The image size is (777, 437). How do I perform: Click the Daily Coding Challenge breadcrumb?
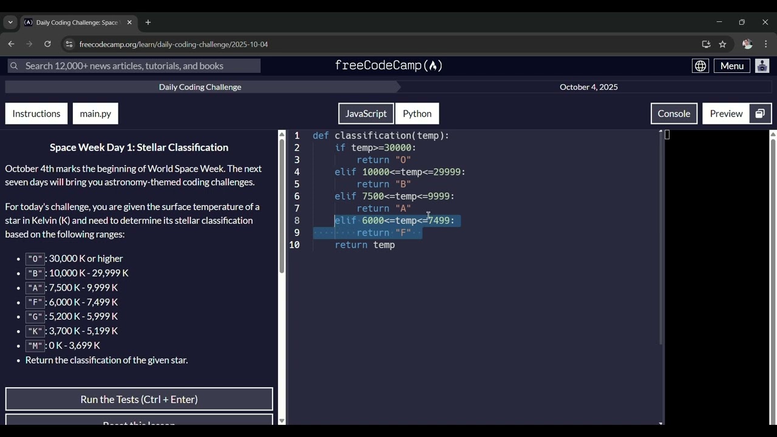(x=200, y=87)
